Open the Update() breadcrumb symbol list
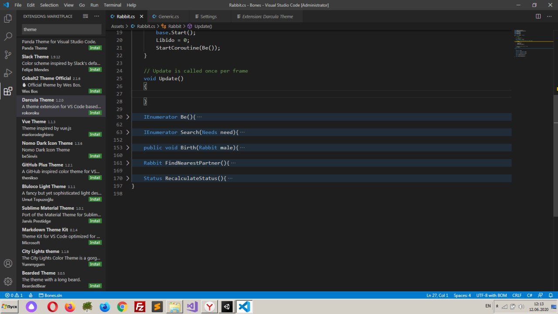This screenshot has height=314, width=558. pyautogui.click(x=200, y=26)
